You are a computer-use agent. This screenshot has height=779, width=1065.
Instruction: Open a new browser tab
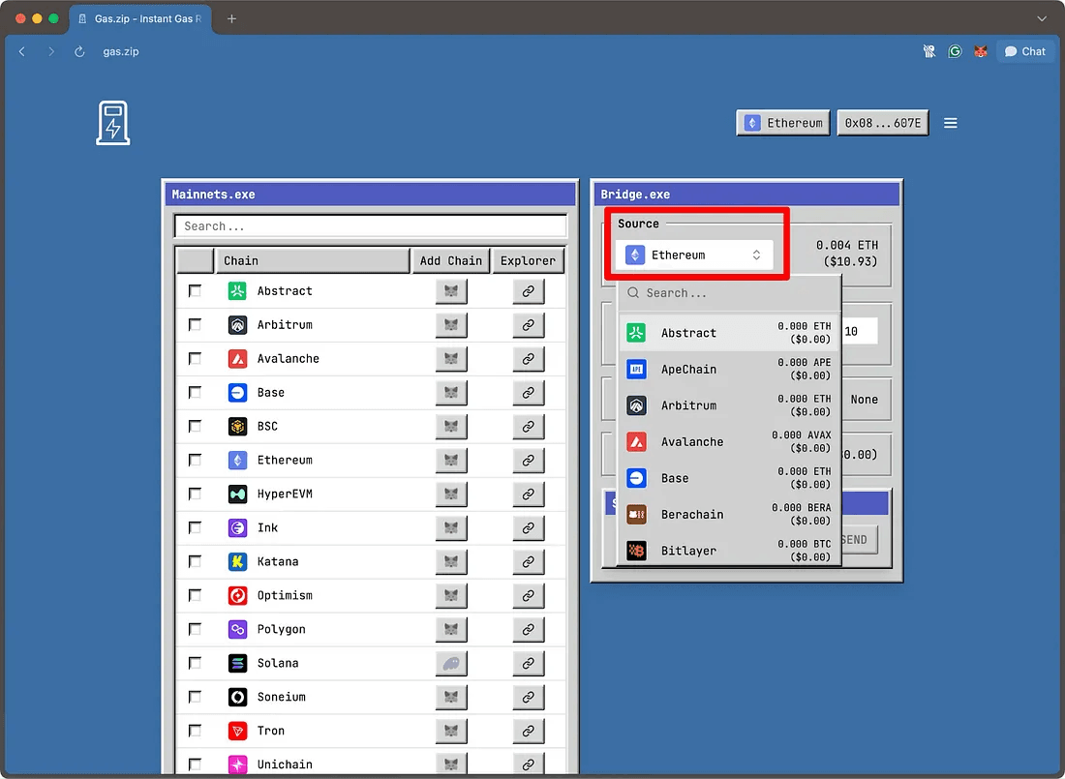(231, 19)
